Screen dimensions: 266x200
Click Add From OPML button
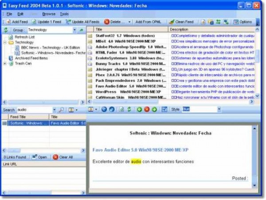point(148,22)
